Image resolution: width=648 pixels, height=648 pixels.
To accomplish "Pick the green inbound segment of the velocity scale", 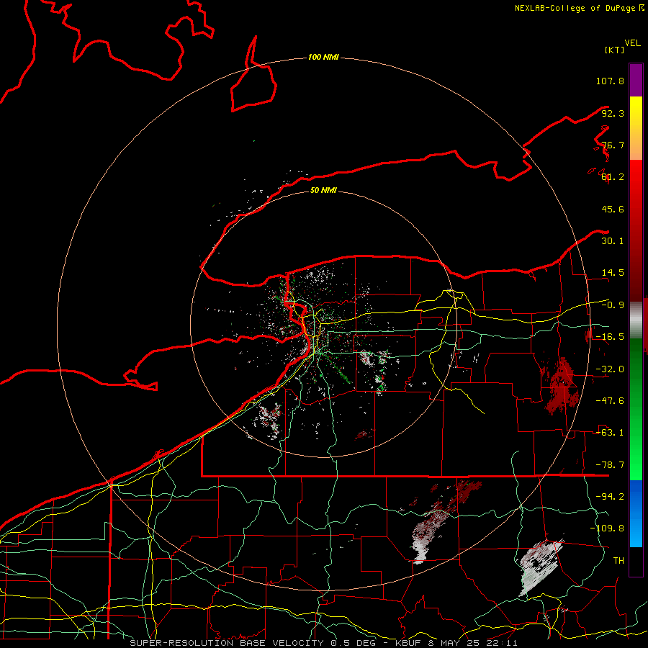I will tap(636, 409).
